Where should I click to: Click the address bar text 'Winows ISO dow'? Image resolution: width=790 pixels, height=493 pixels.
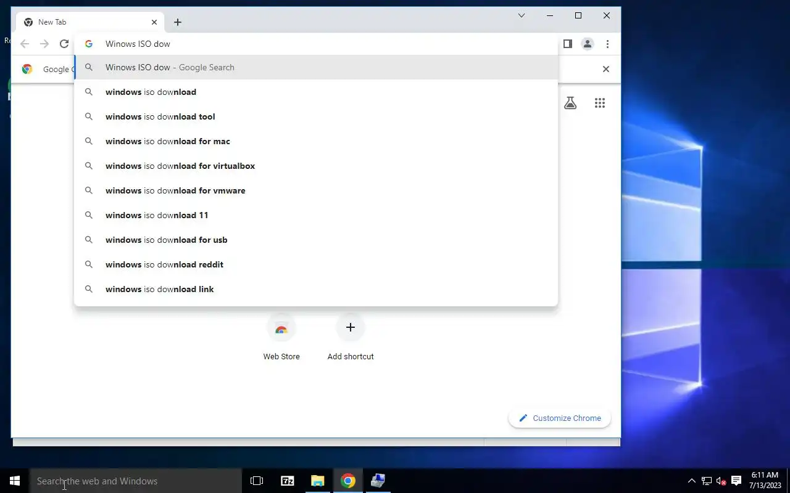tap(138, 44)
